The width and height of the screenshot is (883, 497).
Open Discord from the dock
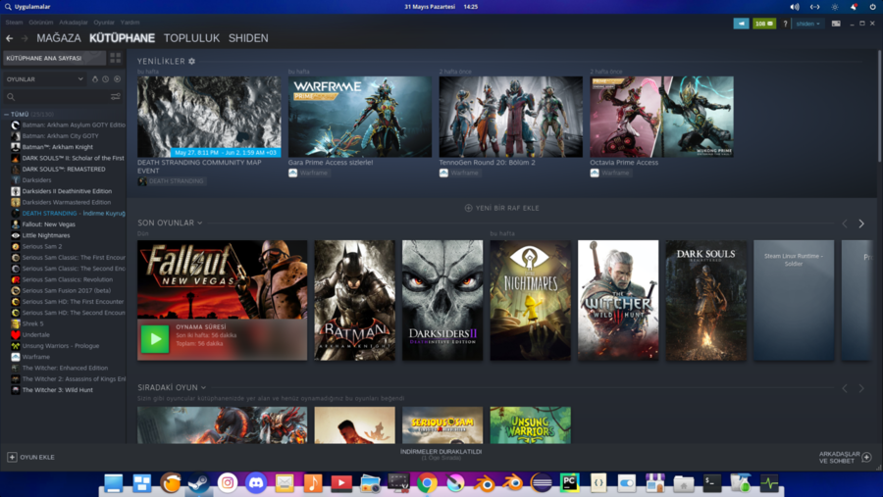[256, 483]
